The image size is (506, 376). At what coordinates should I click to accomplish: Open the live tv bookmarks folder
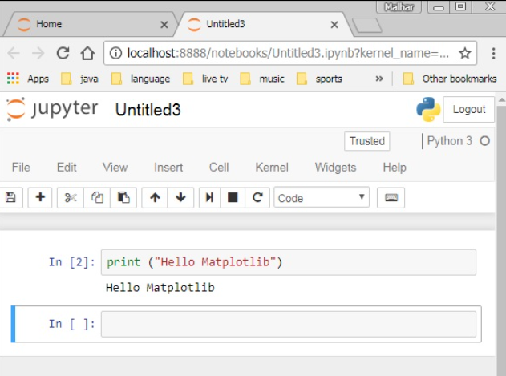[205, 79]
